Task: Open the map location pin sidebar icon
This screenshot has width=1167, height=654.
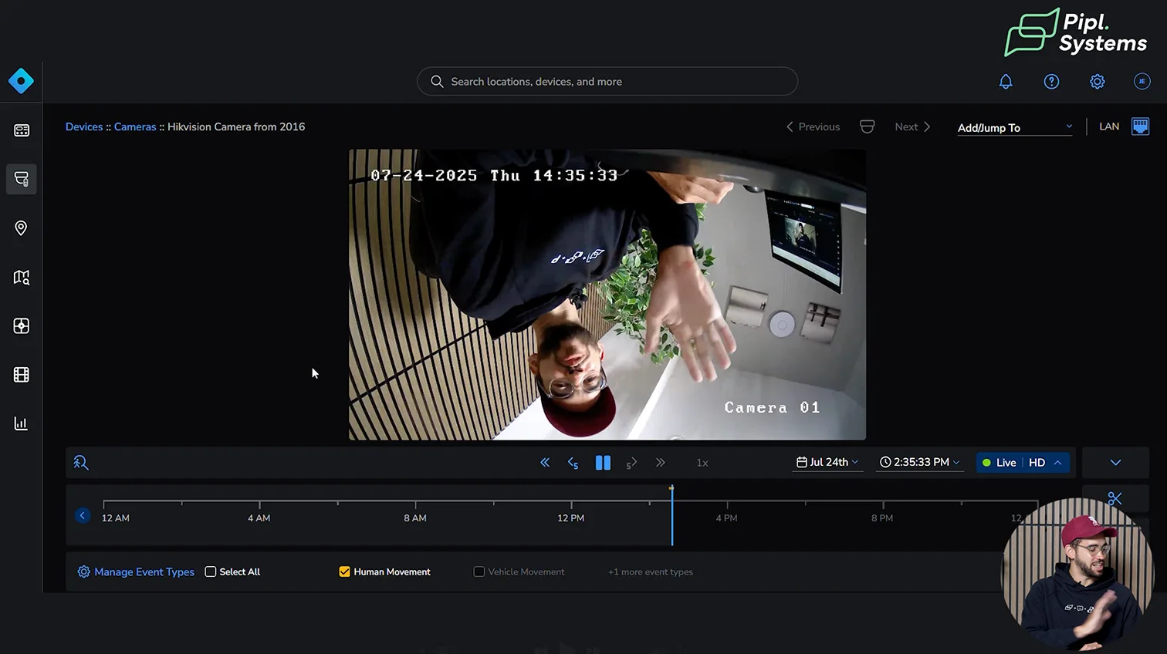Action: [21, 228]
